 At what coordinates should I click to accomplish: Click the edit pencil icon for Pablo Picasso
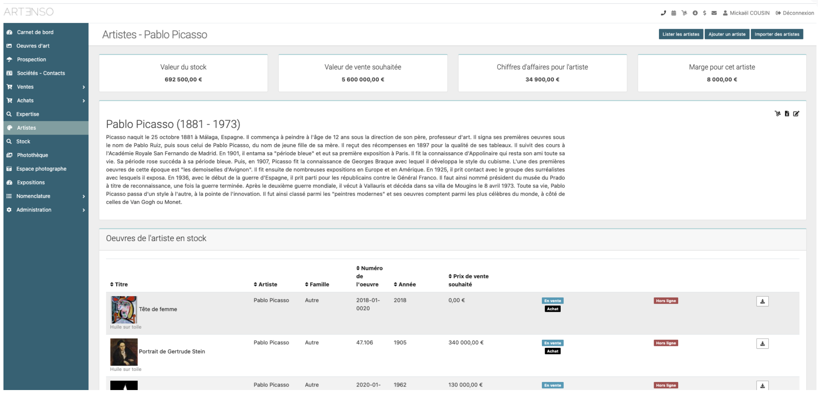tap(796, 114)
